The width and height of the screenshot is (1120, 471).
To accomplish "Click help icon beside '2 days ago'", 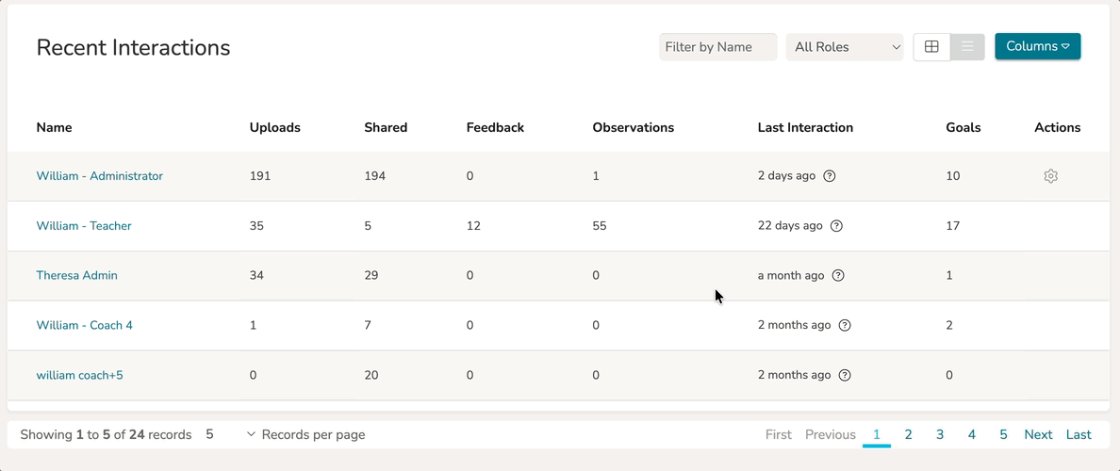I will 830,176.
